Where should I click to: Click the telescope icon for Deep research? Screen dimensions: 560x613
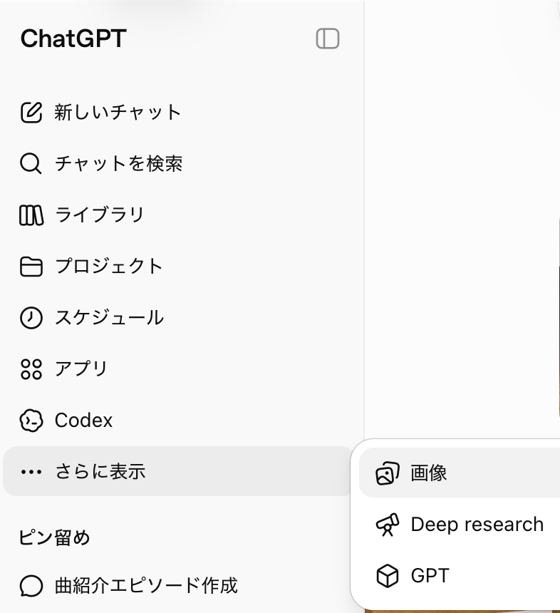(x=388, y=525)
